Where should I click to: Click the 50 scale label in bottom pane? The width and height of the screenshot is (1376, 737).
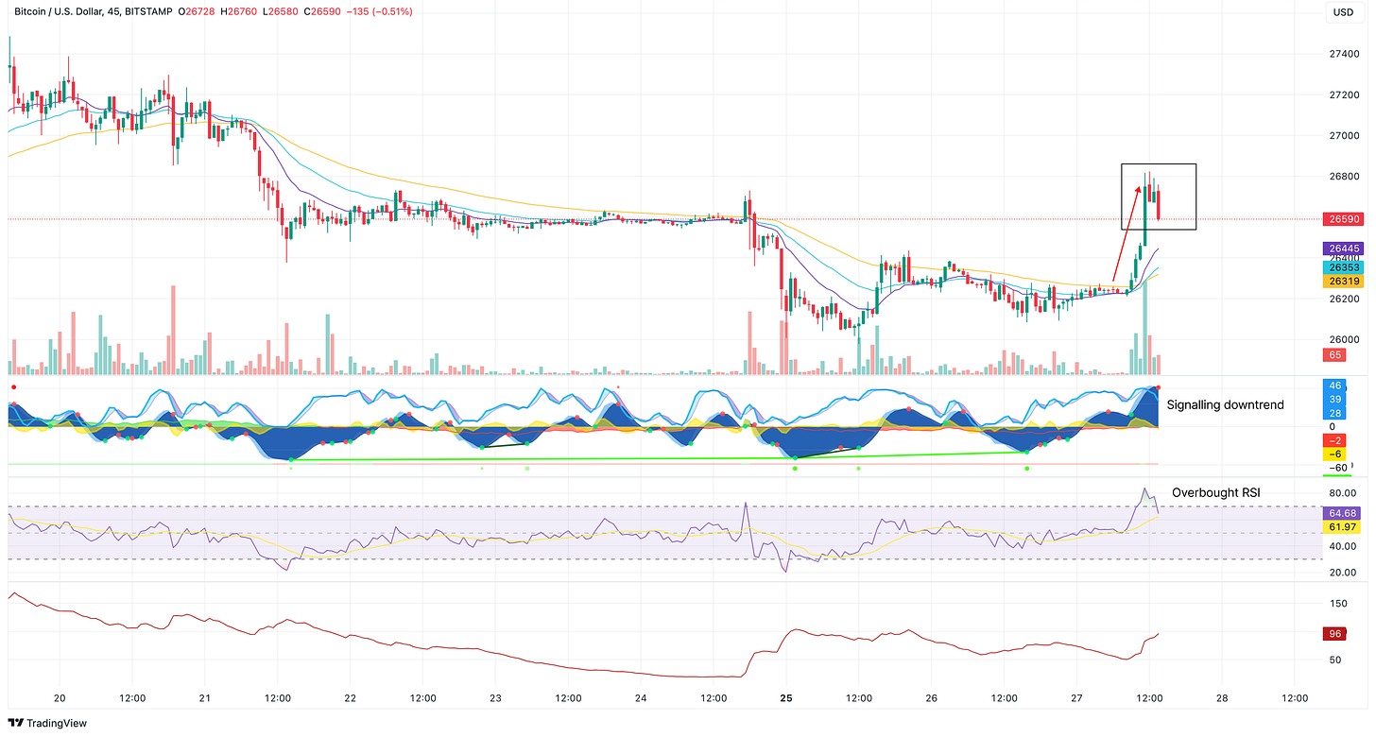point(1333,660)
